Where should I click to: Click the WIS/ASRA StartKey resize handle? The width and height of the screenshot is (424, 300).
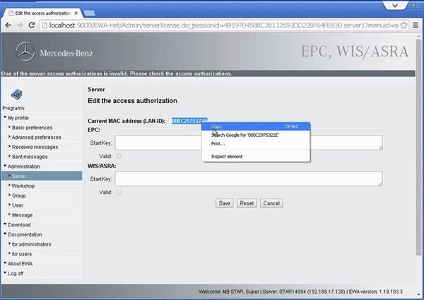[380, 184]
